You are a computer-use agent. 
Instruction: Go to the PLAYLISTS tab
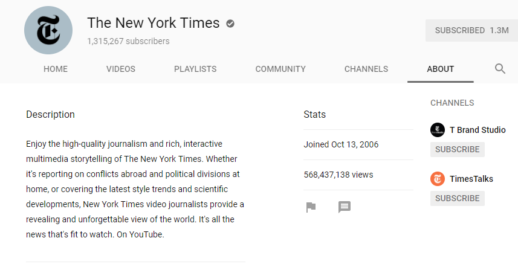(195, 69)
